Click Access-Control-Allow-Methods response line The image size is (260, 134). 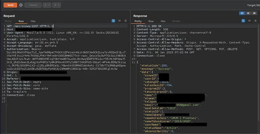point(187,49)
